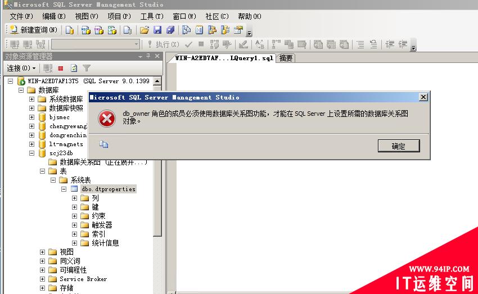Expand the 统计信息 statistics folder
The image size is (478, 294).
click(74, 243)
